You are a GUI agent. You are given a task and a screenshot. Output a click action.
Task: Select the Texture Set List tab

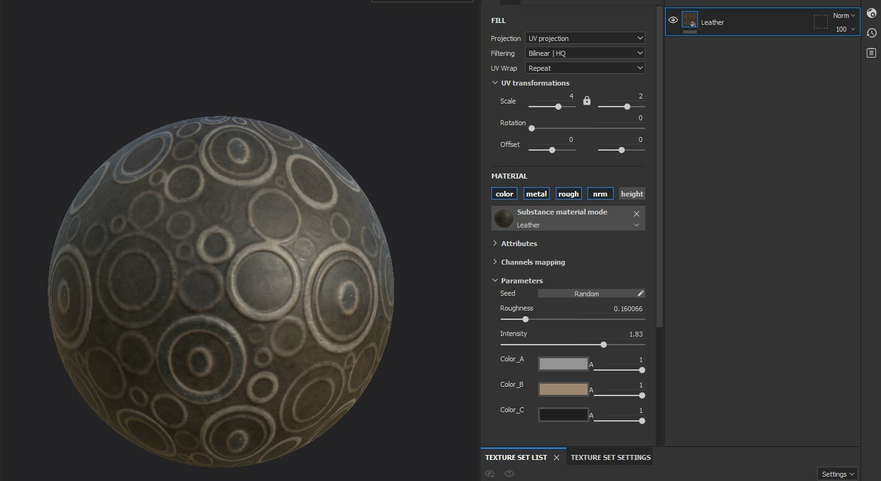click(x=516, y=457)
